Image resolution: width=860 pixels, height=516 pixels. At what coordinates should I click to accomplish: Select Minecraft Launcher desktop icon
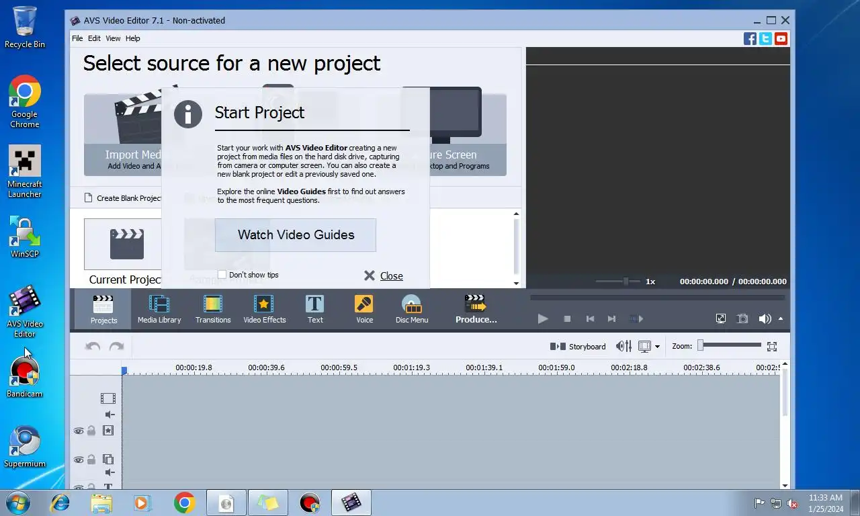pyautogui.click(x=25, y=171)
